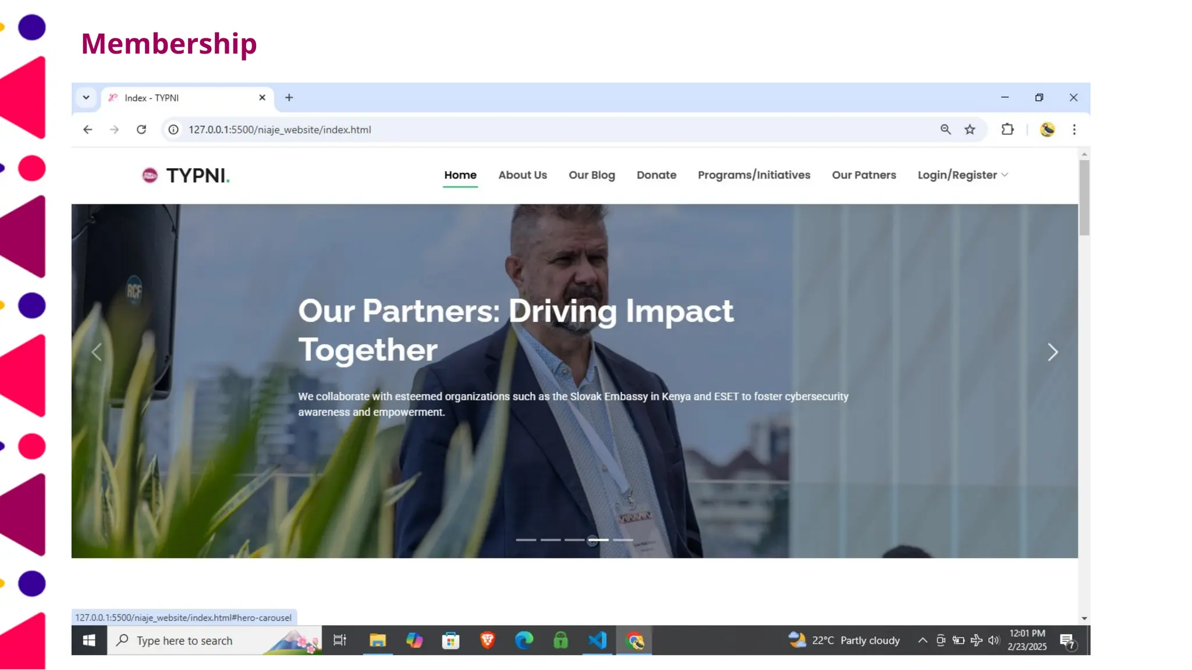Image resolution: width=1192 pixels, height=670 pixels.
Task: Open the Chrome three-dot menu
Action: tap(1074, 130)
